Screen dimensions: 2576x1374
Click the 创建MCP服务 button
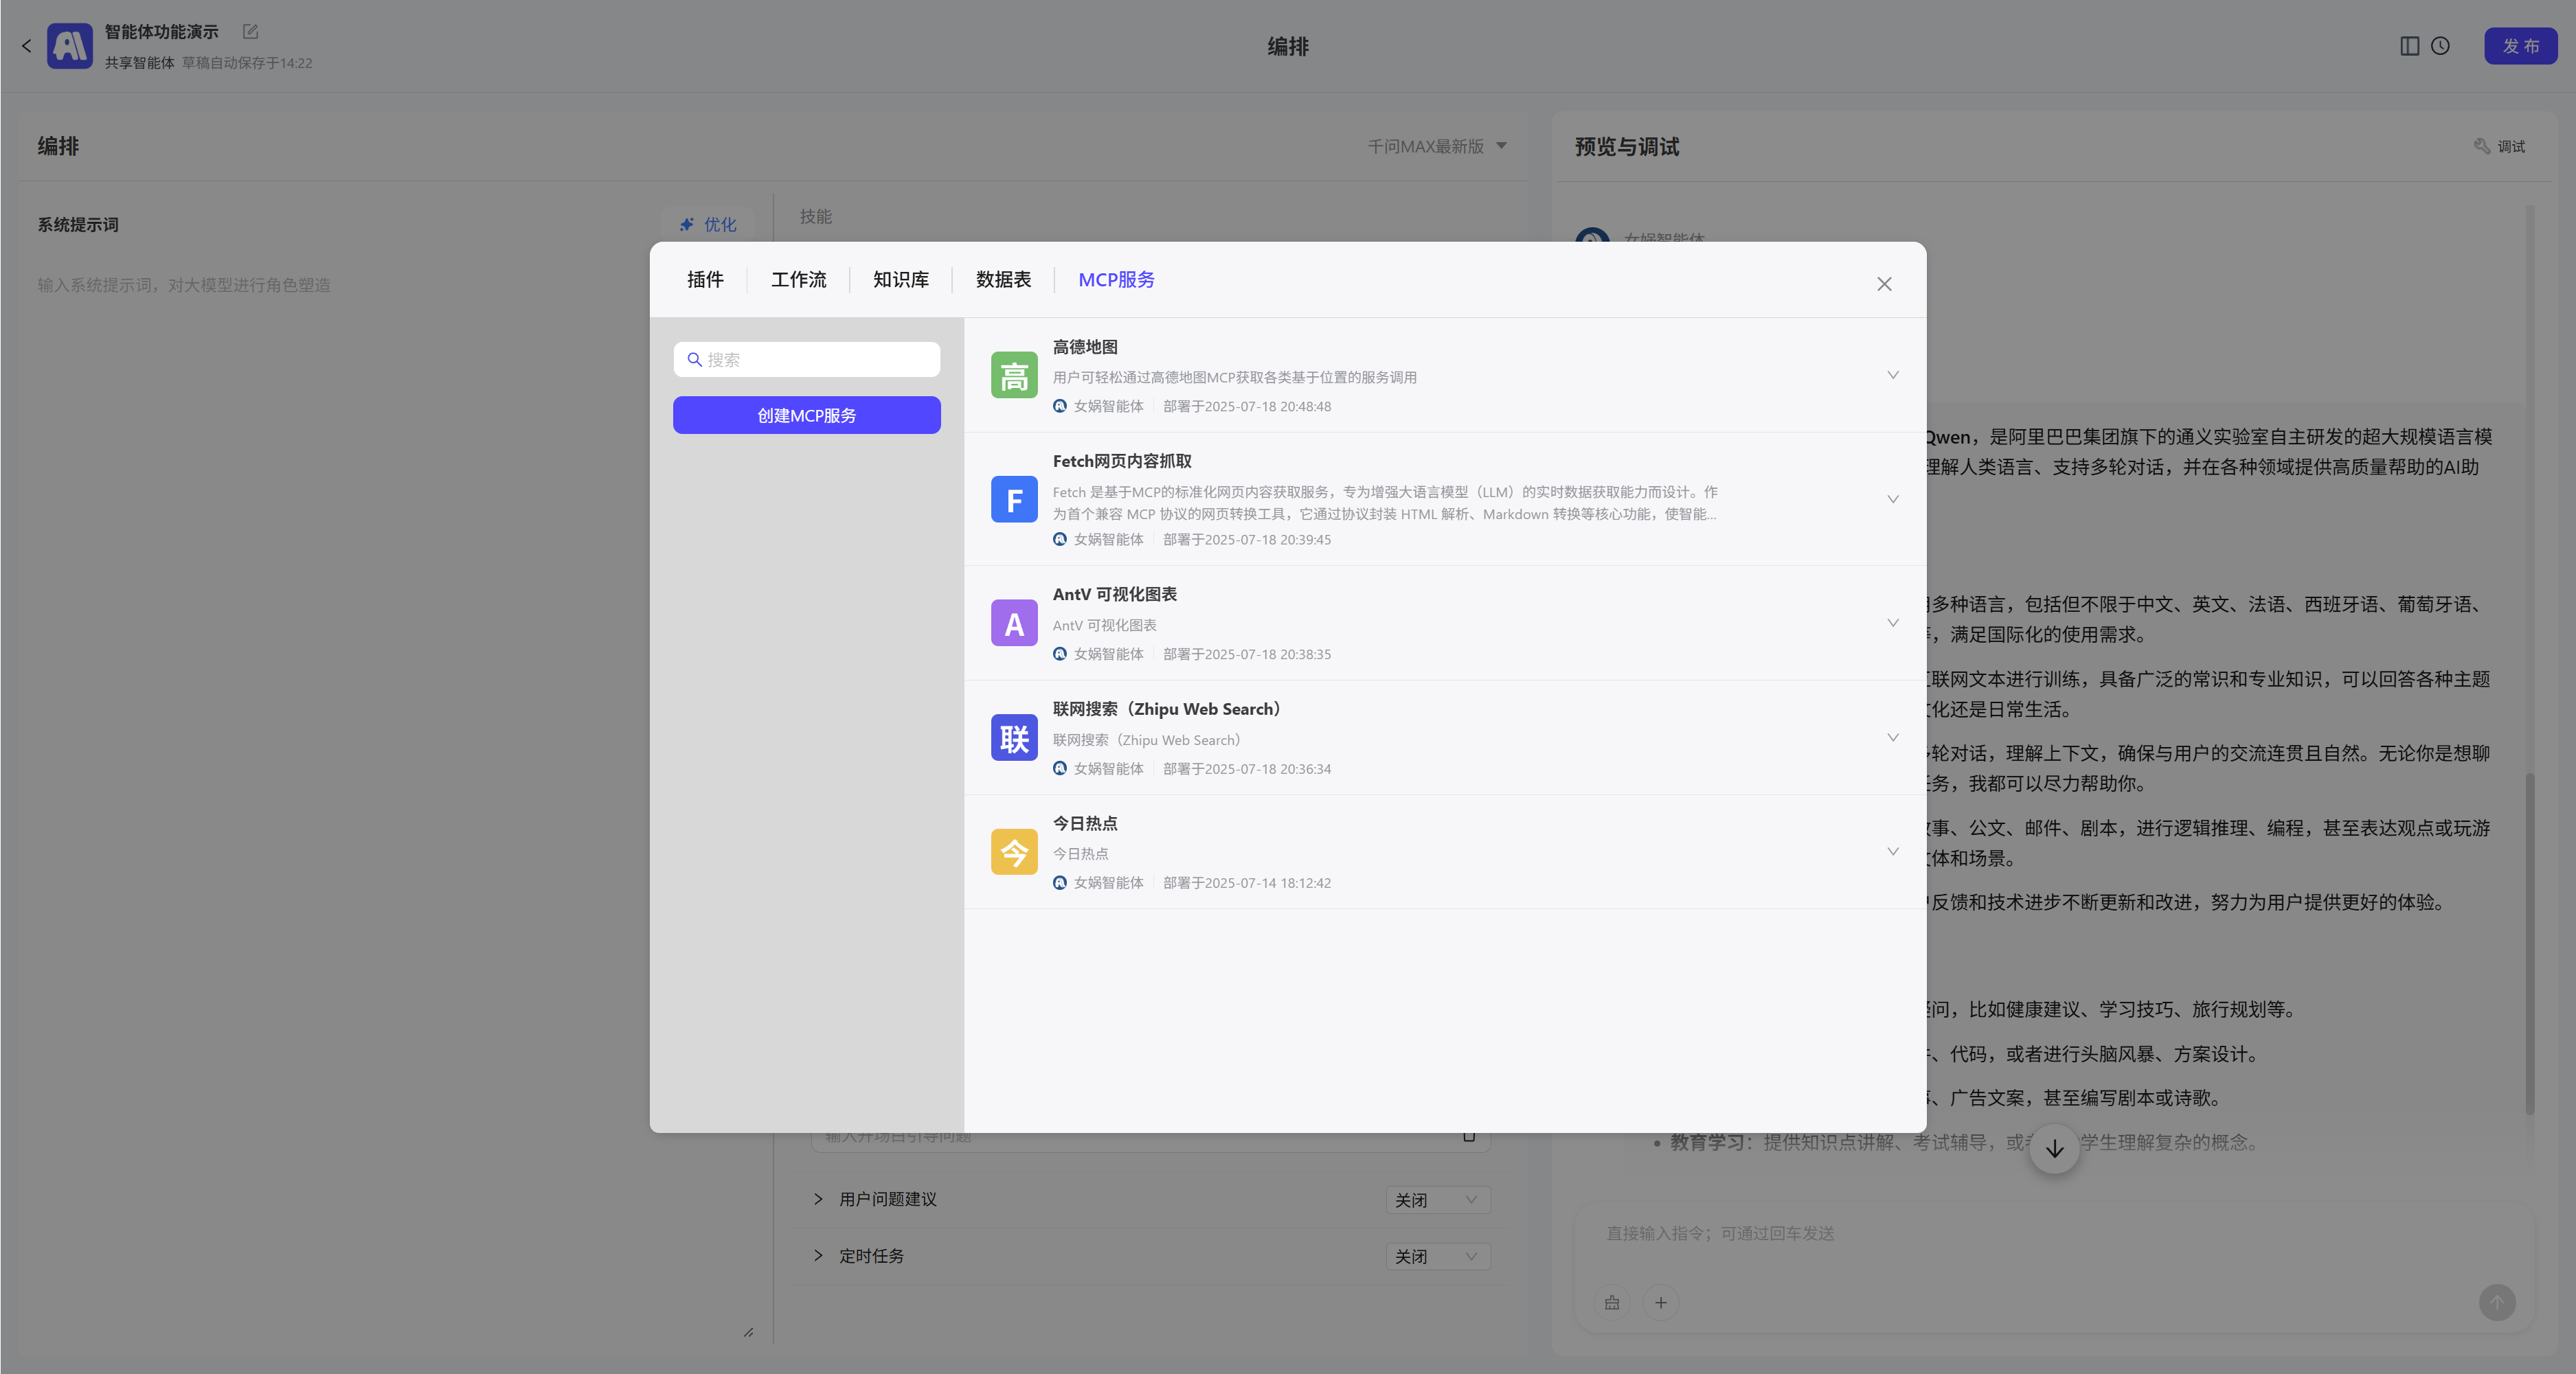point(806,415)
